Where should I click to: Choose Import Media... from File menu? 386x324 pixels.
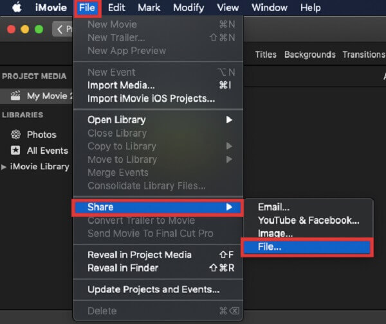click(x=158, y=85)
